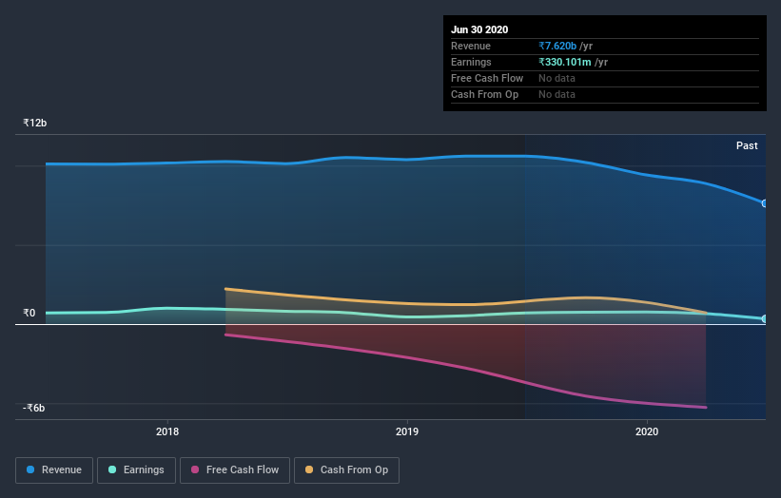Screen dimensions: 781x498
Task: Click the Revenue label in tooltip
Action: [471, 46]
